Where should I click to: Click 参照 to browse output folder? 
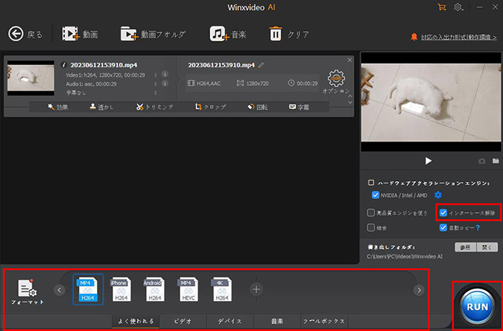(x=465, y=247)
